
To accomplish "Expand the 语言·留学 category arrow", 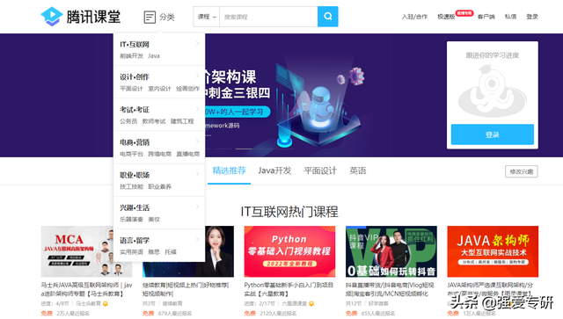I will 197,239.
